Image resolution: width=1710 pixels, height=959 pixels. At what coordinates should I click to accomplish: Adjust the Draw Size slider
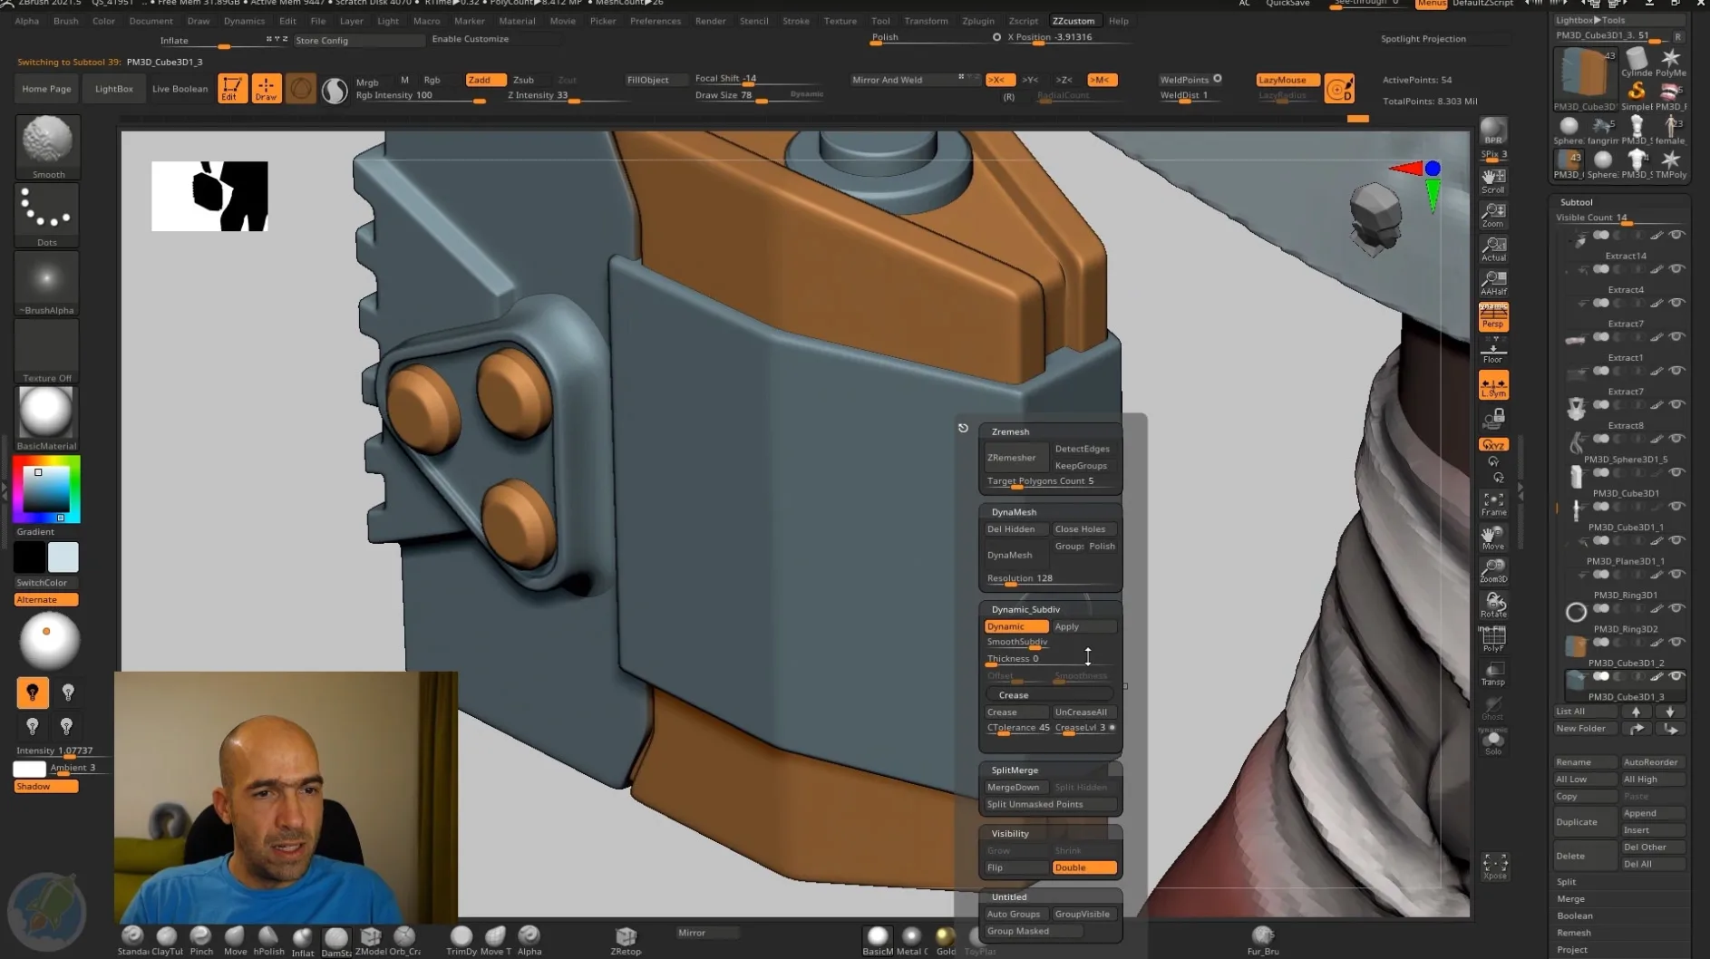pos(758,96)
